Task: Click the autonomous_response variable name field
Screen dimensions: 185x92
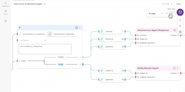Action: point(34,34)
